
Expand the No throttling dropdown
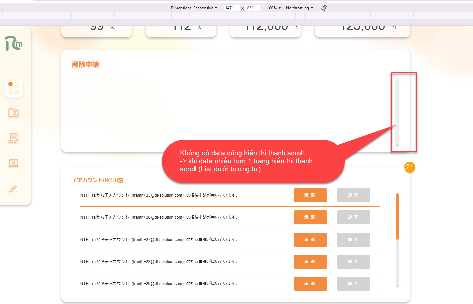299,8
